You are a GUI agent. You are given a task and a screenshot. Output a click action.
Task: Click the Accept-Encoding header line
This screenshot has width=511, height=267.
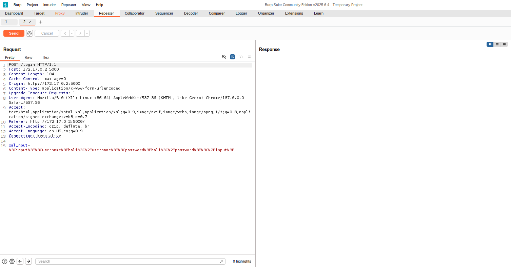pyautogui.click(x=49, y=126)
